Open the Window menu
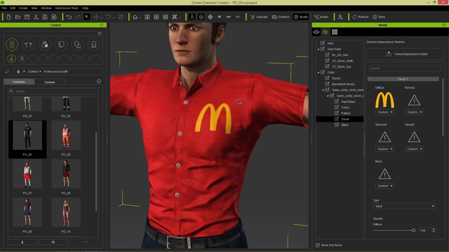This screenshot has width=449, height=252. pyautogui.click(x=46, y=8)
